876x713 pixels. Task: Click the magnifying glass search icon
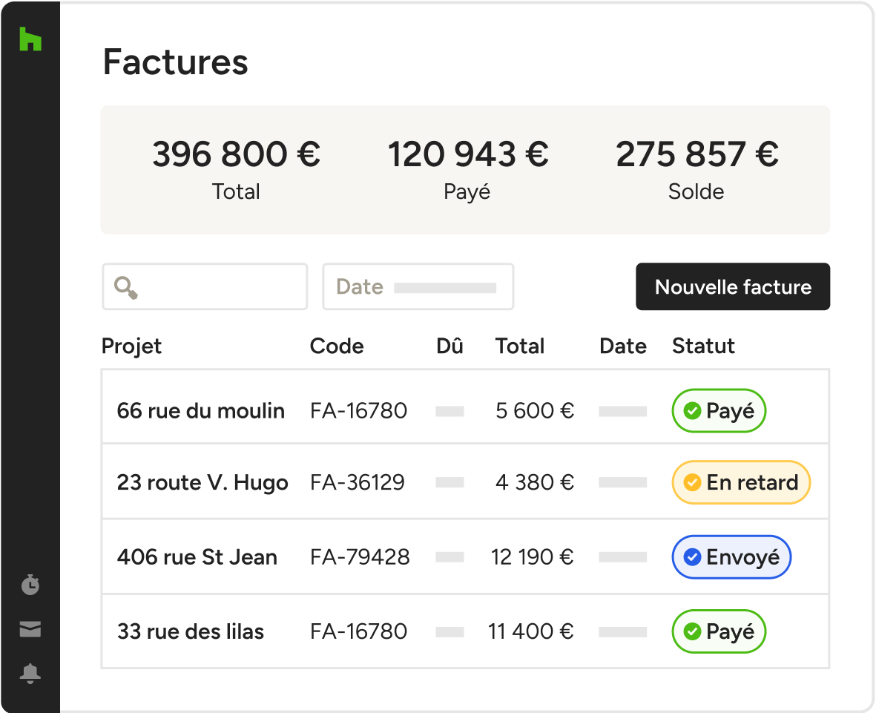point(125,287)
